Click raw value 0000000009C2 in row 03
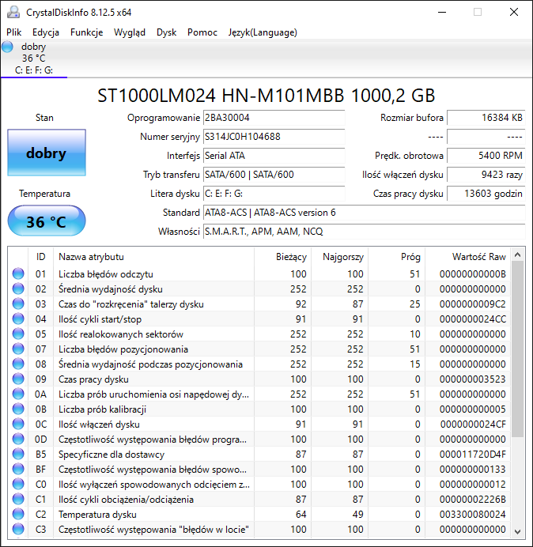The image size is (533, 547). (x=473, y=304)
